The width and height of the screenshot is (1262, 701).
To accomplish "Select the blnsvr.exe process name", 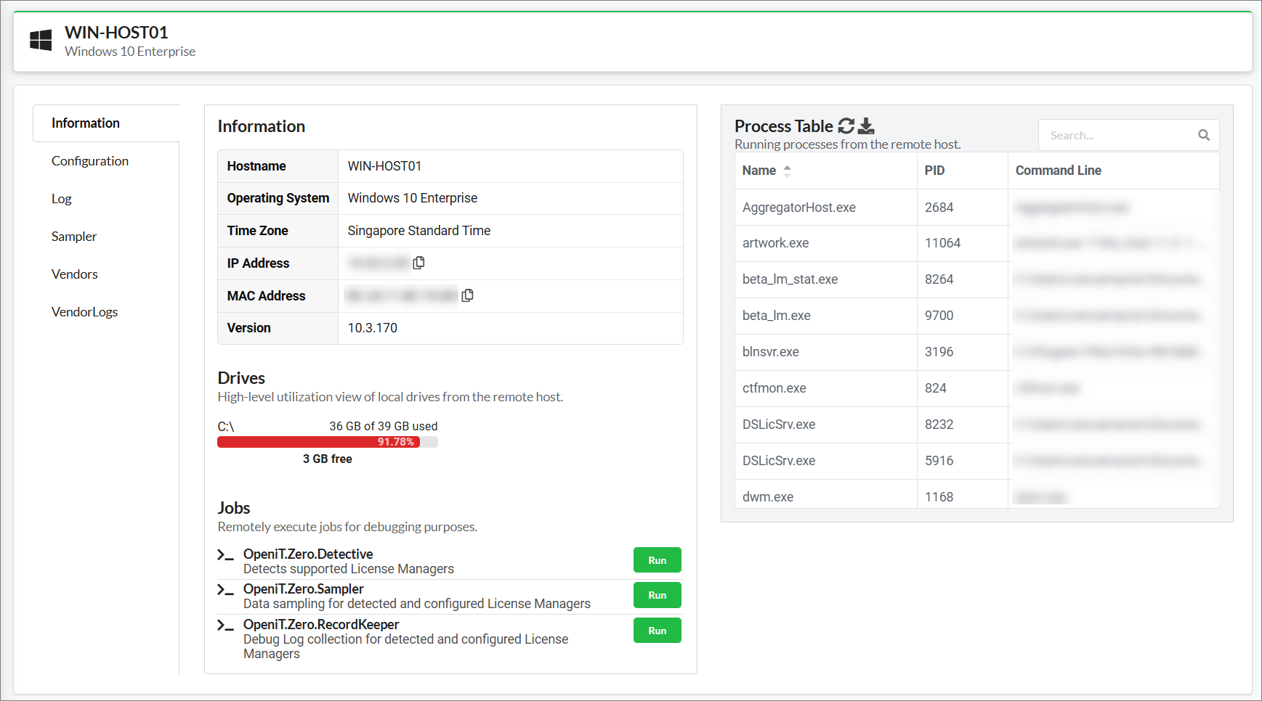I will pos(770,352).
